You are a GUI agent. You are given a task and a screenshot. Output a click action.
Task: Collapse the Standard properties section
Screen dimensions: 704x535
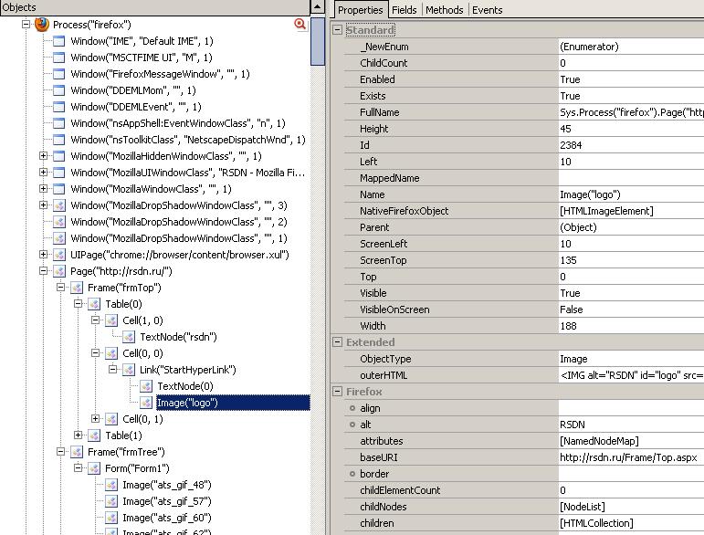[338, 30]
